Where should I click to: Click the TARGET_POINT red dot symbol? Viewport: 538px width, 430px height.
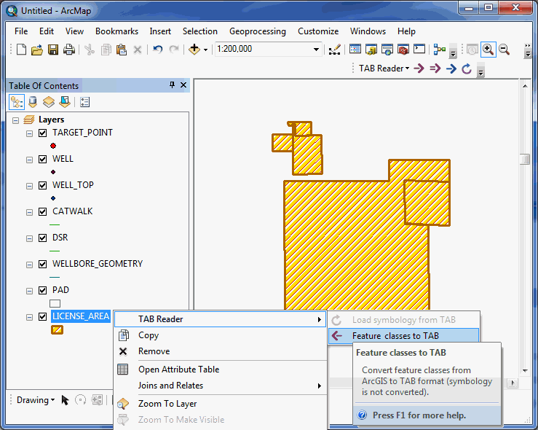pos(53,146)
